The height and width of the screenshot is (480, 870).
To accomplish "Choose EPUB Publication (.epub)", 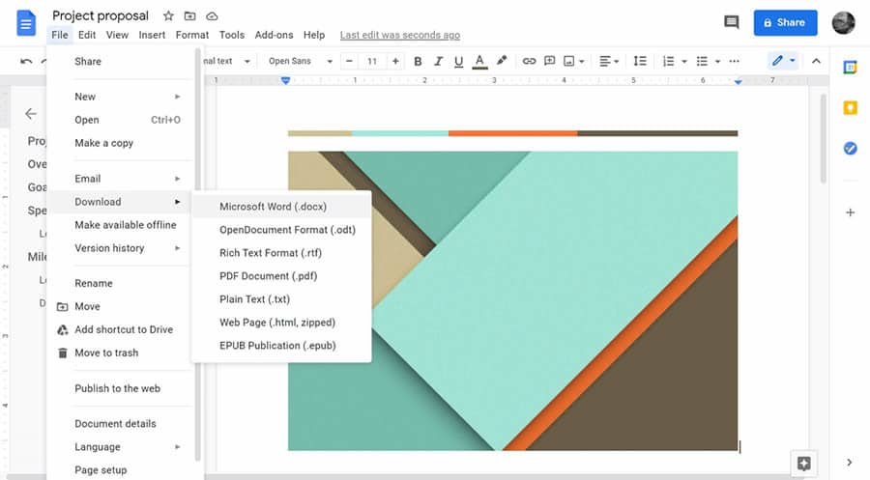I will pos(281,346).
